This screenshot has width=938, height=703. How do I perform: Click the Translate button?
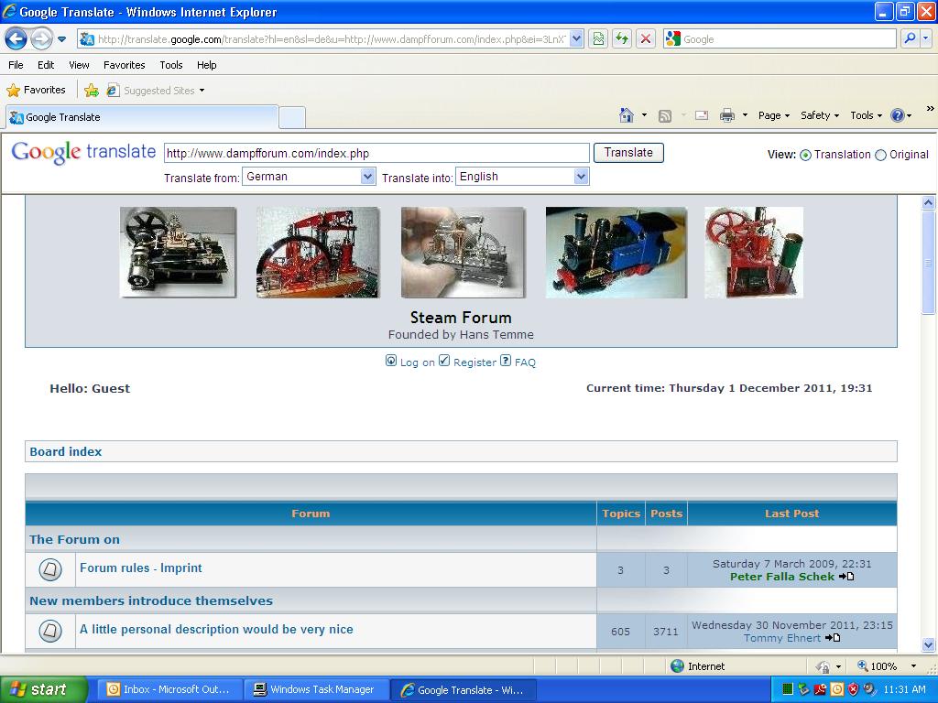[628, 153]
